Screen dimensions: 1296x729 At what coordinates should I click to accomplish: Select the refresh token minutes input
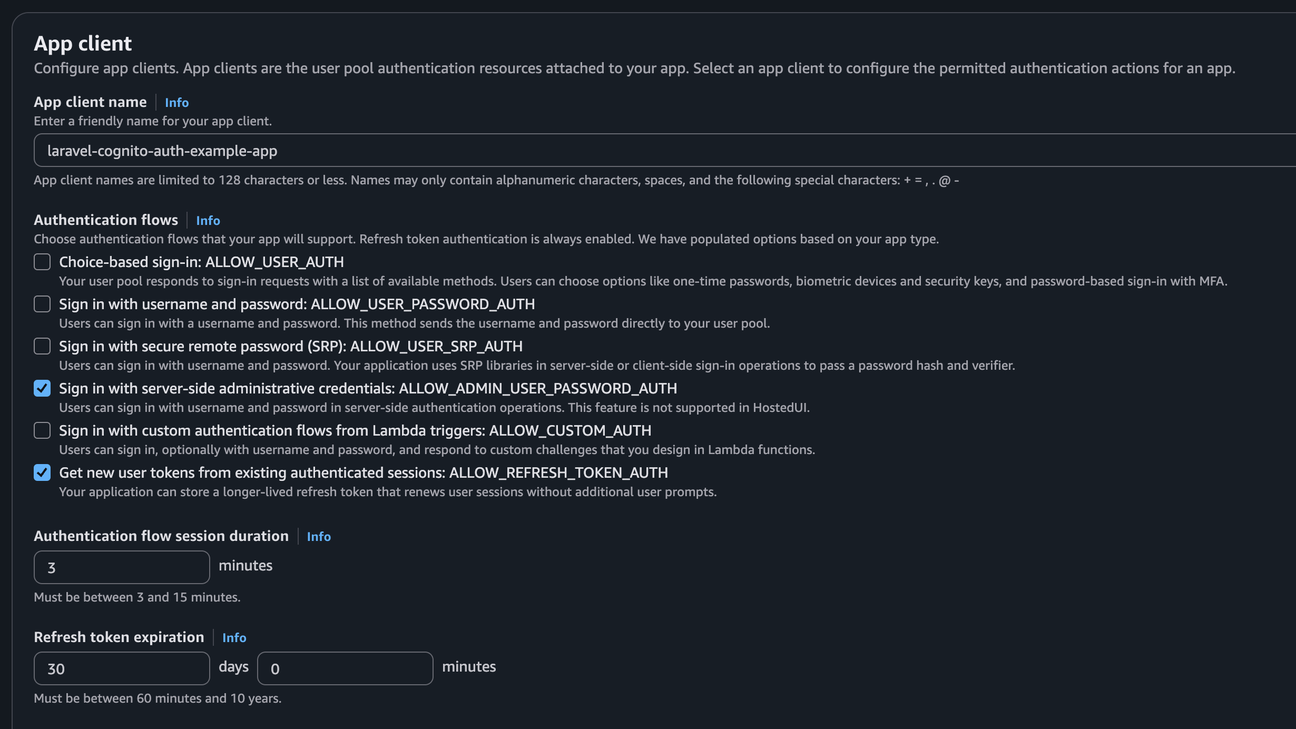point(345,668)
